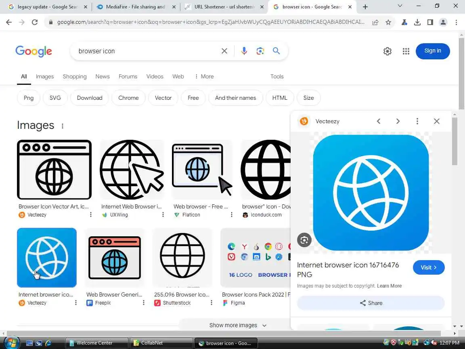
Task: Open Learn More copyright link
Action: click(390, 286)
